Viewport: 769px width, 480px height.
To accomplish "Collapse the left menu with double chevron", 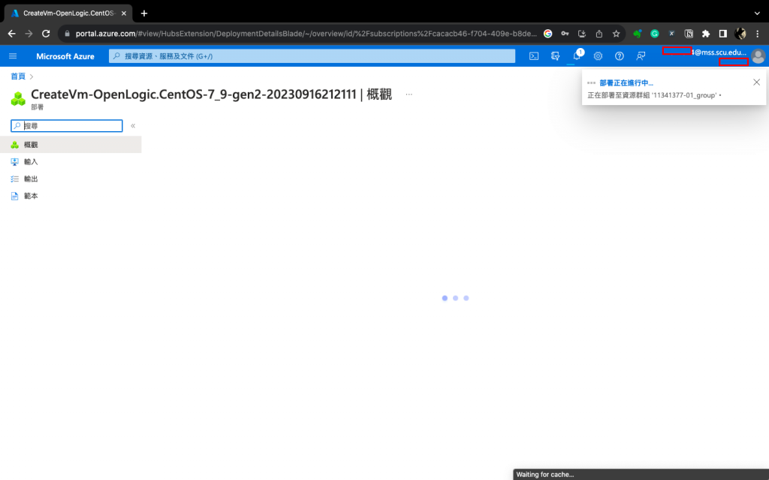I will point(133,126).
